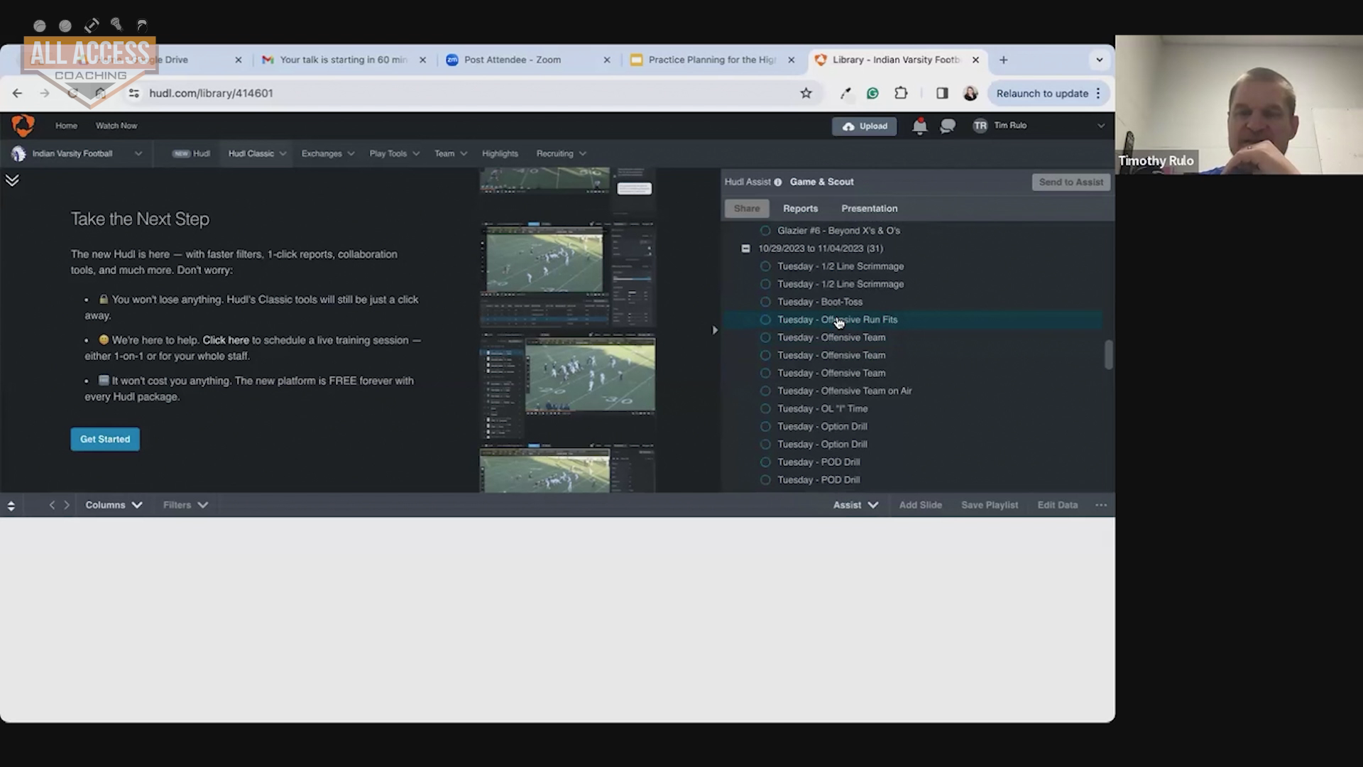1363x767 pixels.
Task: Open the Play Tools dropdown
Action: tap(394, 153)
